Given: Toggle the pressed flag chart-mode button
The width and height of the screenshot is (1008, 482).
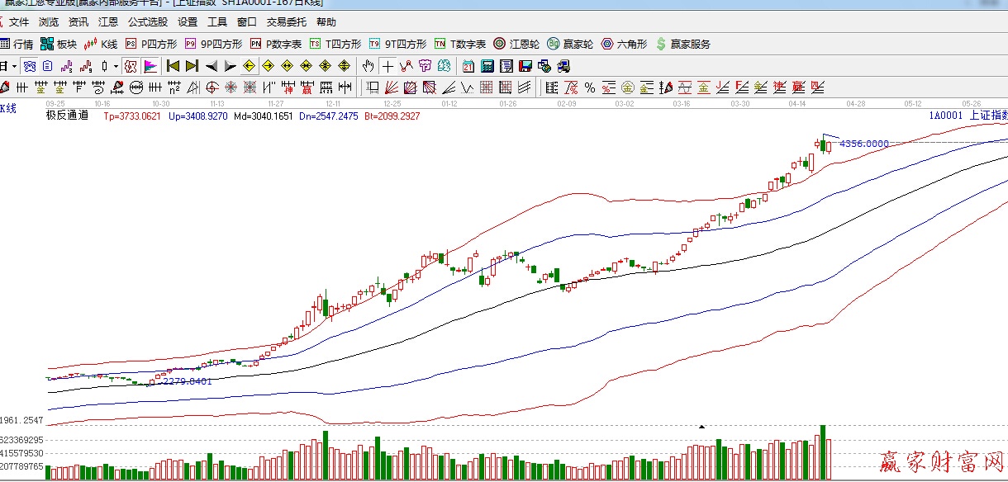Looking at the screenshot, I should pyautogui.click(x=150, y=66).
